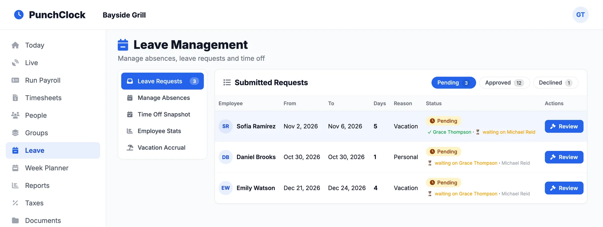Click the Status column header
The height and width of the screenshot is (227, 603).
click(434, 103)
